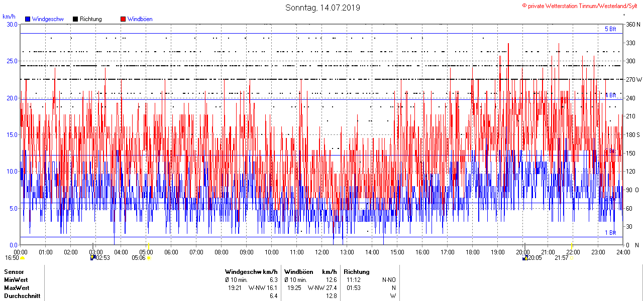The height and width of the screenshot is (301, 643).
Task: Click the yellow icon beside 16:50
Action: (23, 257)
